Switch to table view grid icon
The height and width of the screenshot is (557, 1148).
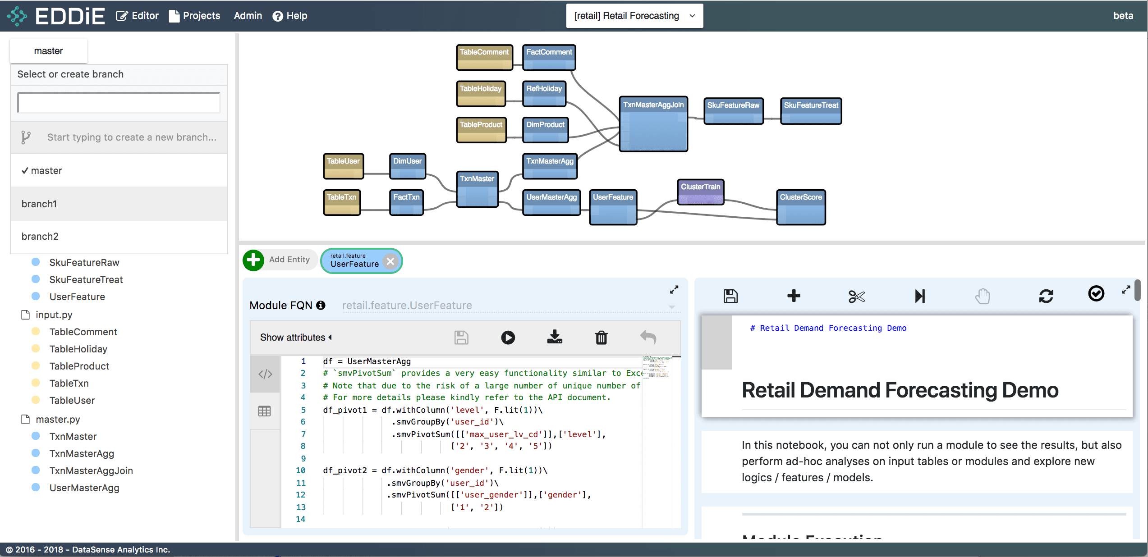tap(265, 411)
